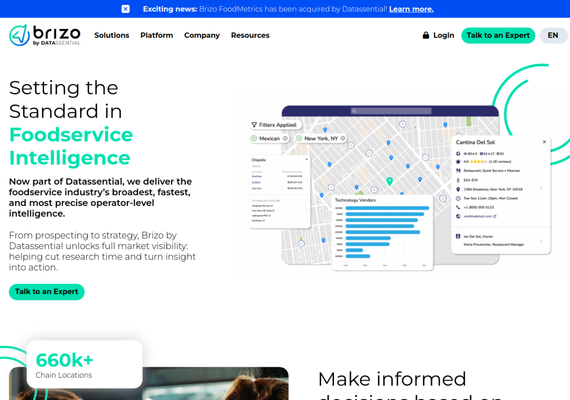Viewport: 570px width, 400px height.
Task: Click the star rating icon in Cantina card
Action: coord(458,162)
